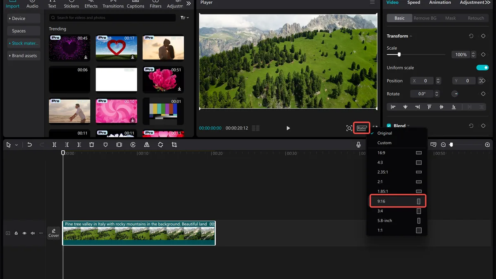496x279 pixels.
Task: Expand the Device section in sidebar
Action: pos(24,18)
